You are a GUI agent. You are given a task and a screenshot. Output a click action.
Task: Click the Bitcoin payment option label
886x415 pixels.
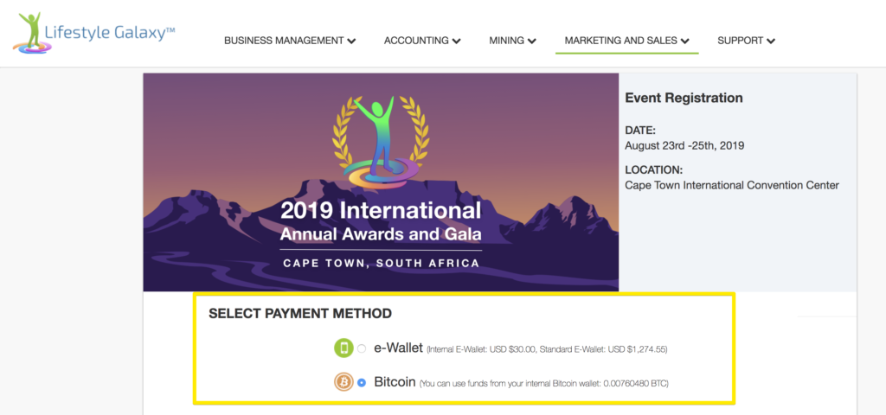pyautogui.click(x=395, y=381)
